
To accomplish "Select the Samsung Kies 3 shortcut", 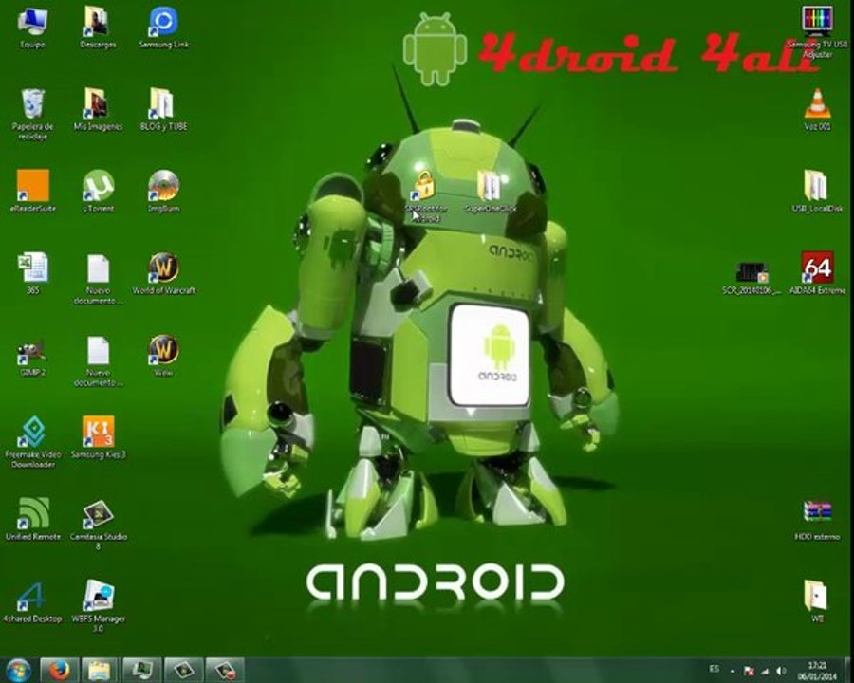I will coord(98,436).
